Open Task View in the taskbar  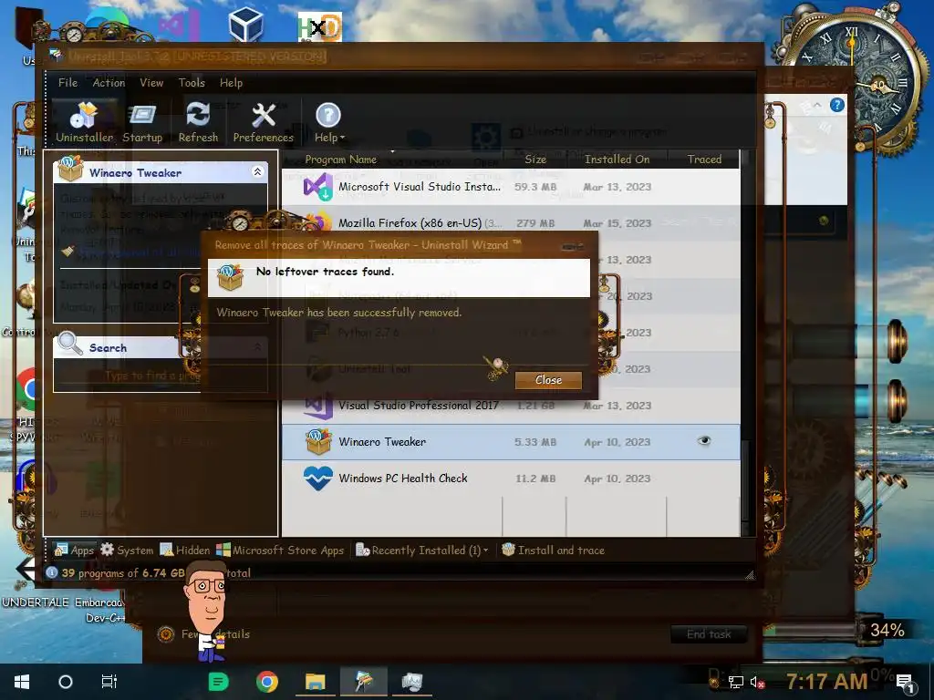point(109,682)
